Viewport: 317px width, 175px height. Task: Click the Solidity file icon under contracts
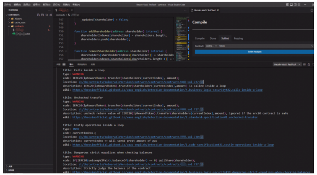[x=14, y=30]
